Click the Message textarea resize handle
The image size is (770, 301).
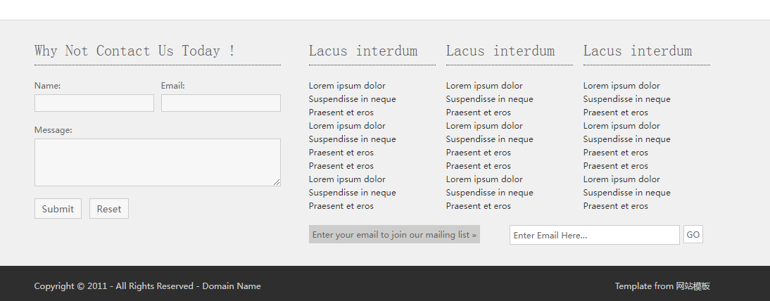[x=277, y=182]
